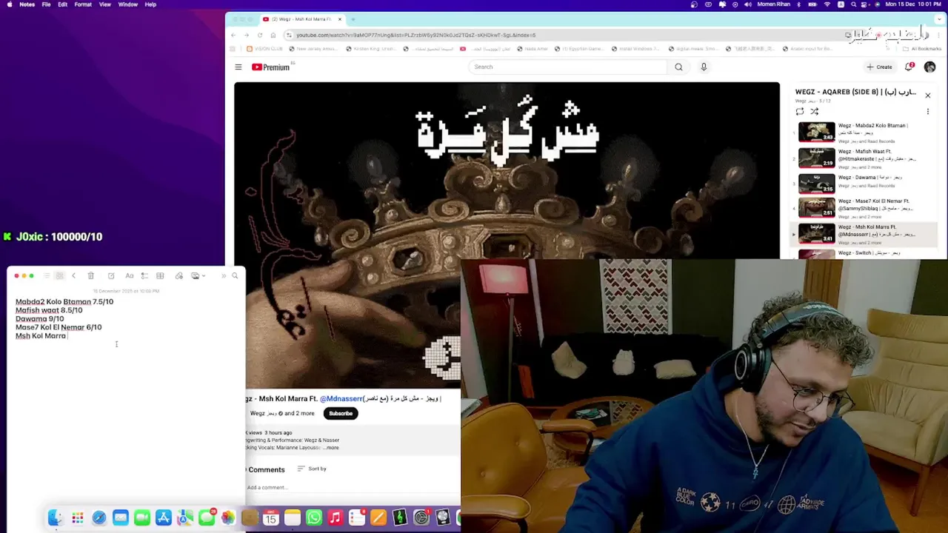Open Launchpad from the dock

(x=77, y=517)
